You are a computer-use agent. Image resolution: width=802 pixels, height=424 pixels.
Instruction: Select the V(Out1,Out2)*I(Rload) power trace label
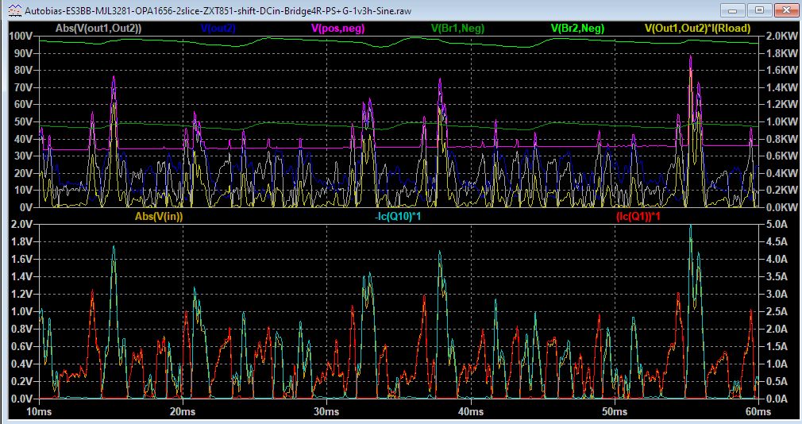coord(698,28)
